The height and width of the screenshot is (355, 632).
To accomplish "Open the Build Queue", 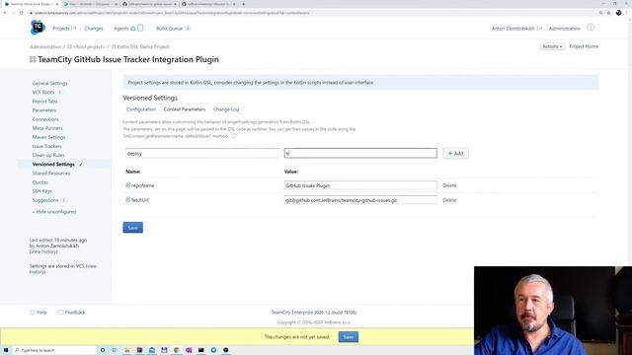I will tap(169, 29).
